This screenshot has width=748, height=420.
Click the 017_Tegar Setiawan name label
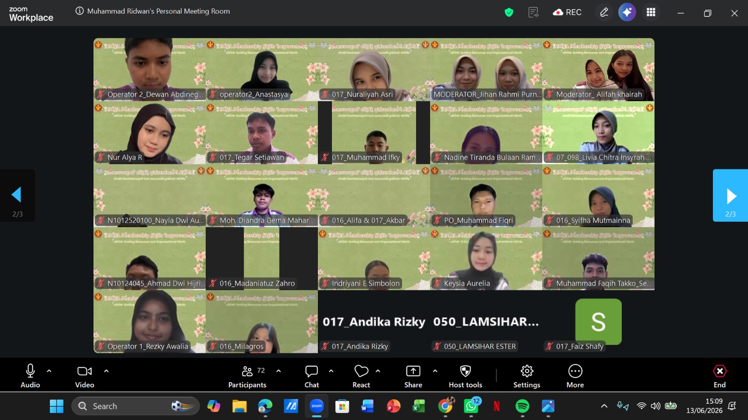(252, 157)
